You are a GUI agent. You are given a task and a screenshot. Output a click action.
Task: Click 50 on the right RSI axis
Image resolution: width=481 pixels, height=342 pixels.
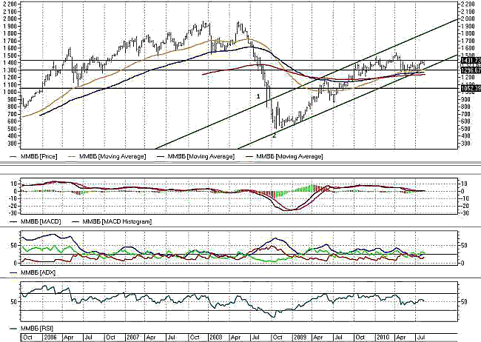pos(464,302)
